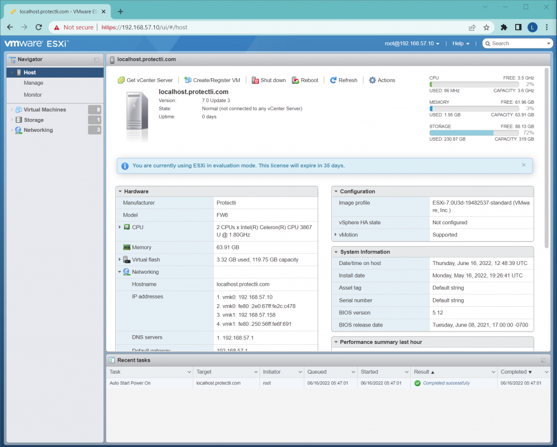
Task: Expand the CPU hardware row
Action: click(x=120, y=227)
